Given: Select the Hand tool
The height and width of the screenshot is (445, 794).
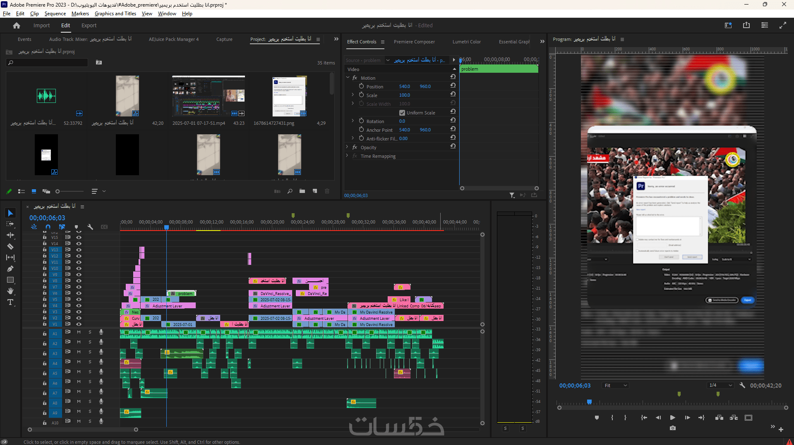Looking at the screenshot, I should [10, 291].
